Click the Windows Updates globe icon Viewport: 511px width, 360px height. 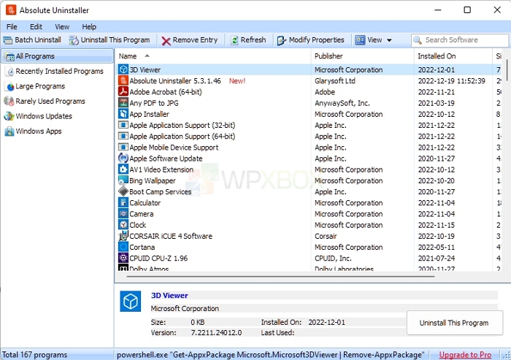pos(9,116)
